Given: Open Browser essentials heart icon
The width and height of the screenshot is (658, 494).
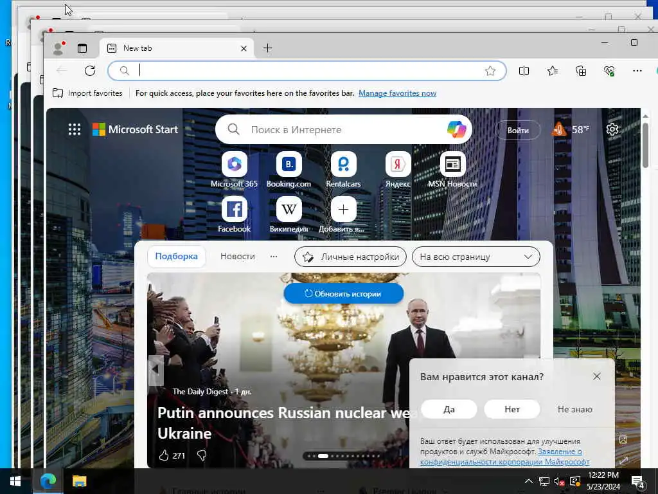Looking at the screenshot, I should (609, 71).
